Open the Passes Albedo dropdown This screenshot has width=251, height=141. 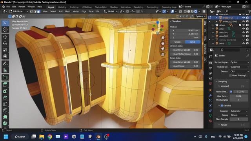pos(239,115)
